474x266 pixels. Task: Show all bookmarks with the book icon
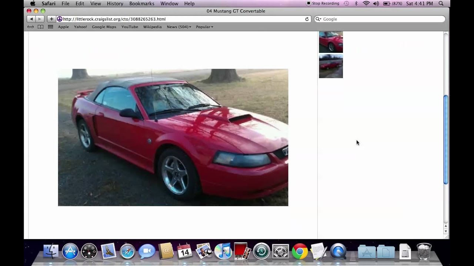coord(40,27)
